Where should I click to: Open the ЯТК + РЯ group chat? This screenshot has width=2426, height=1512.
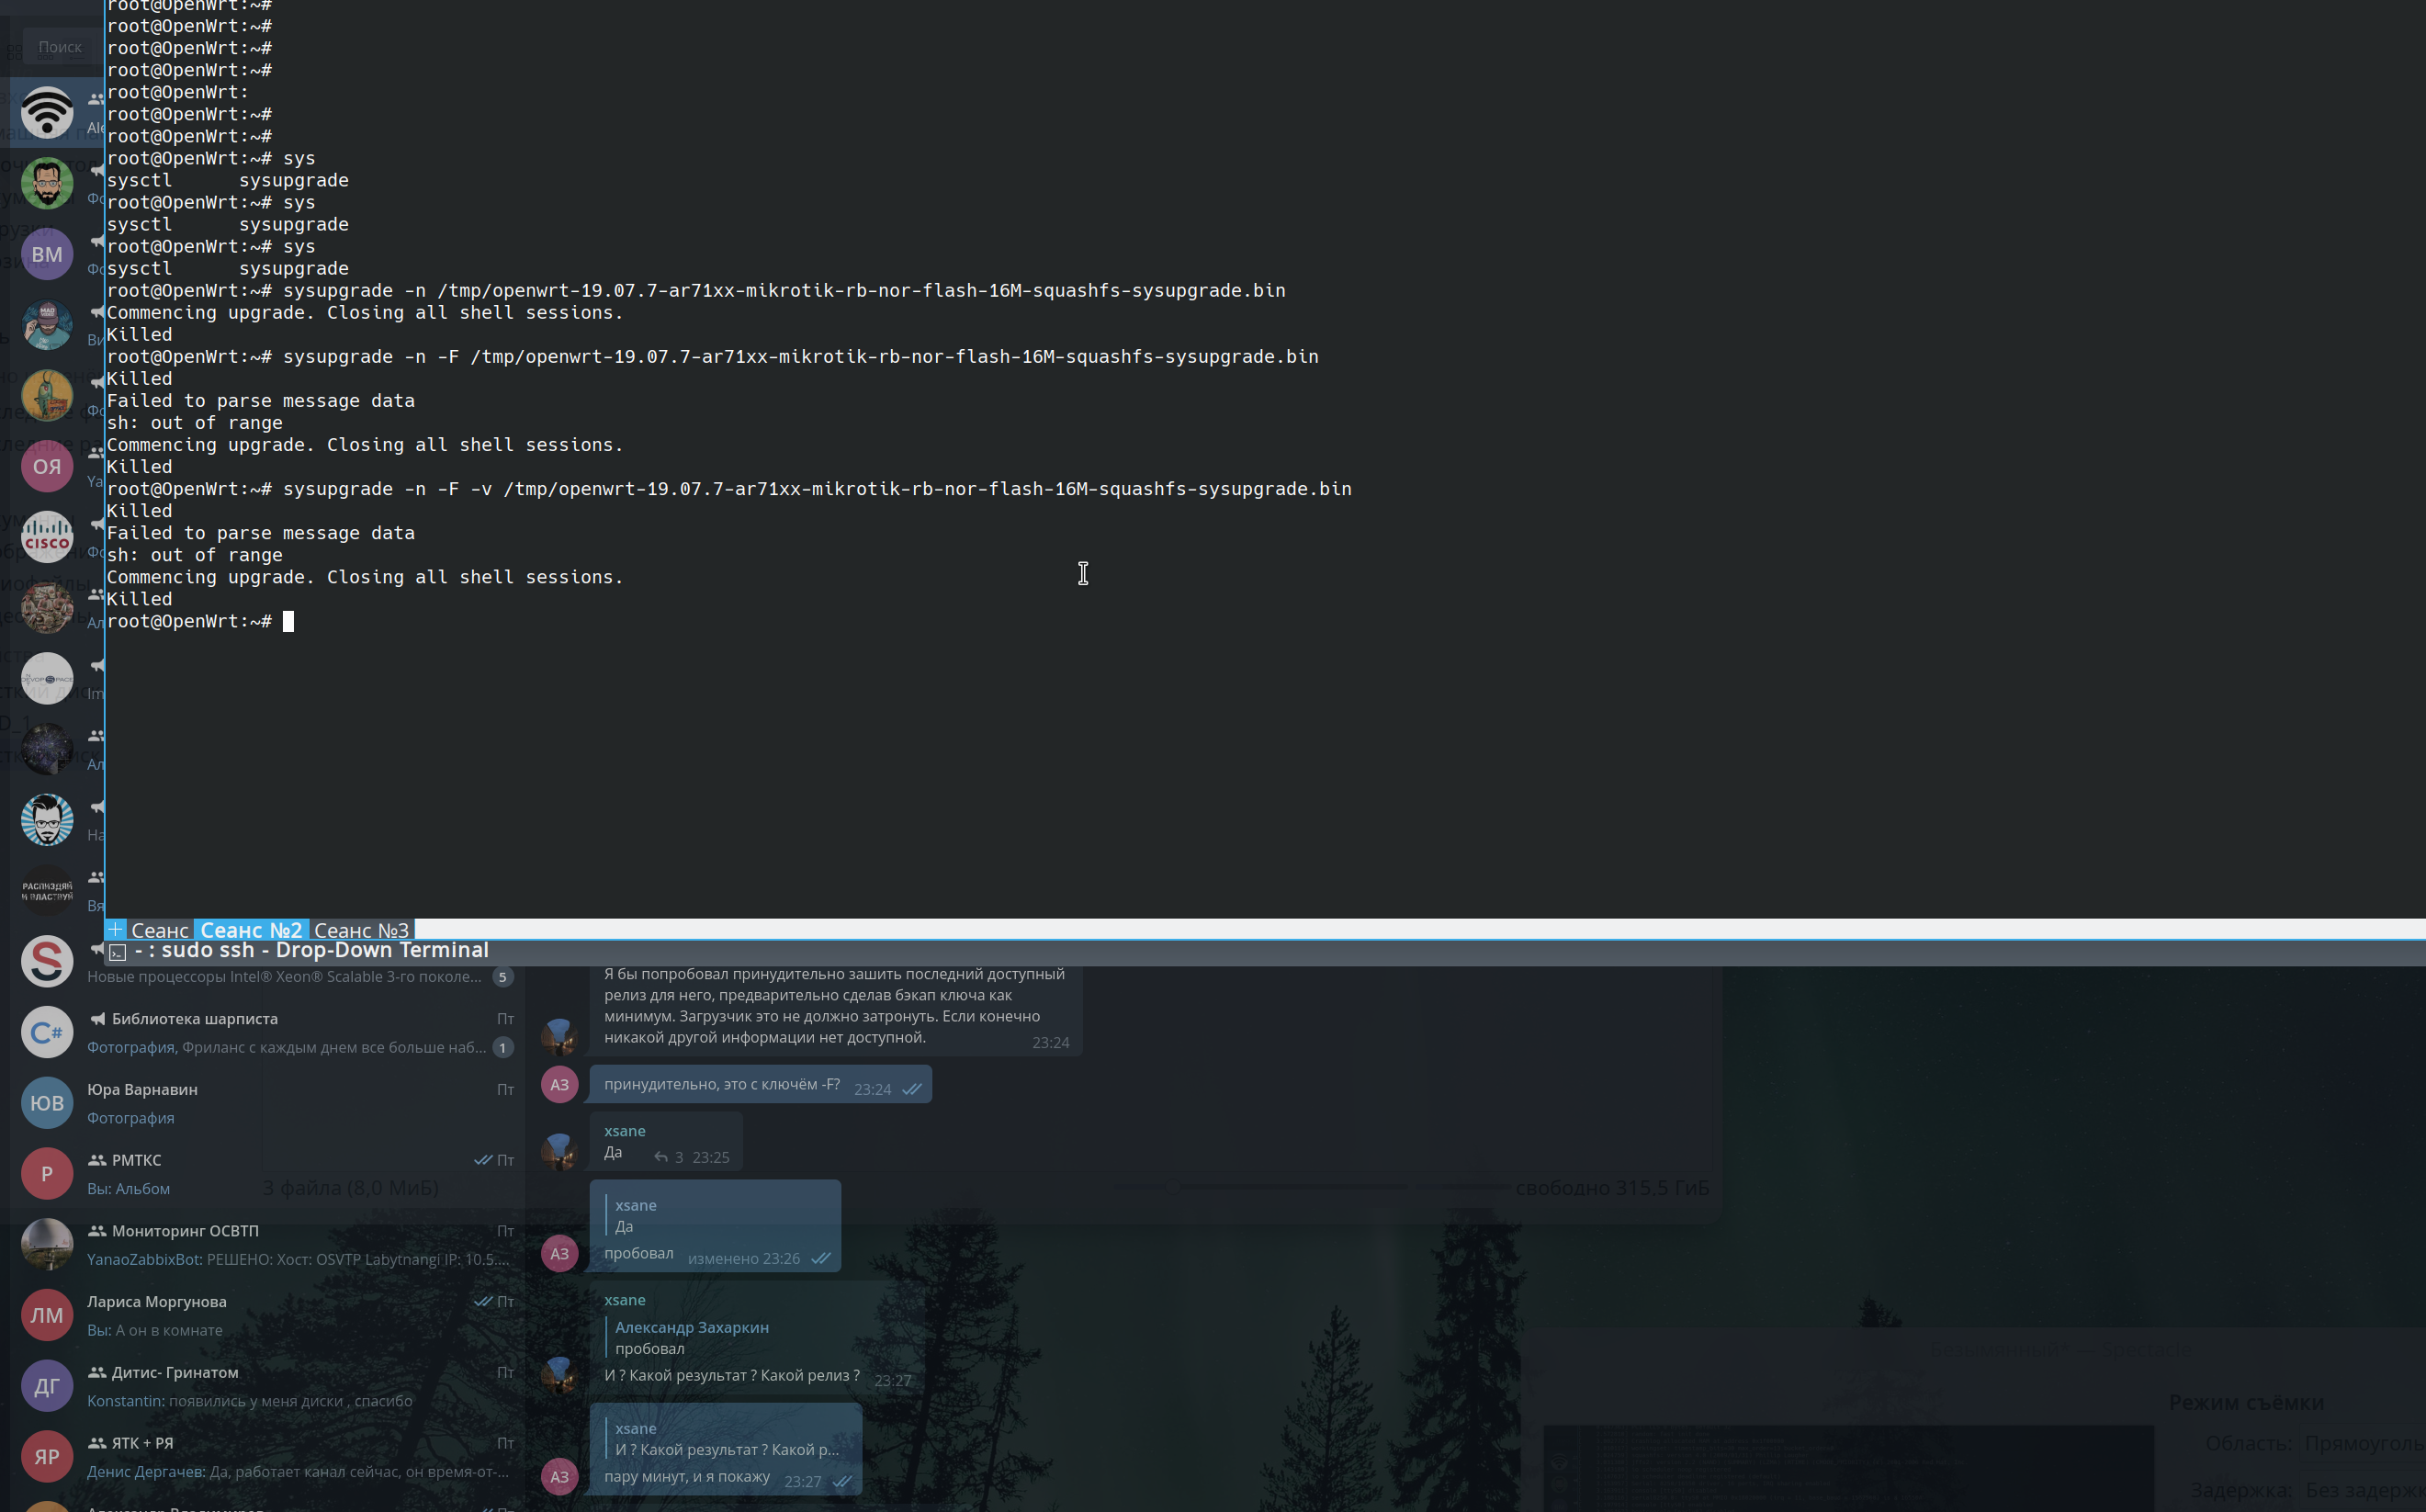[x=268, y=1457]
